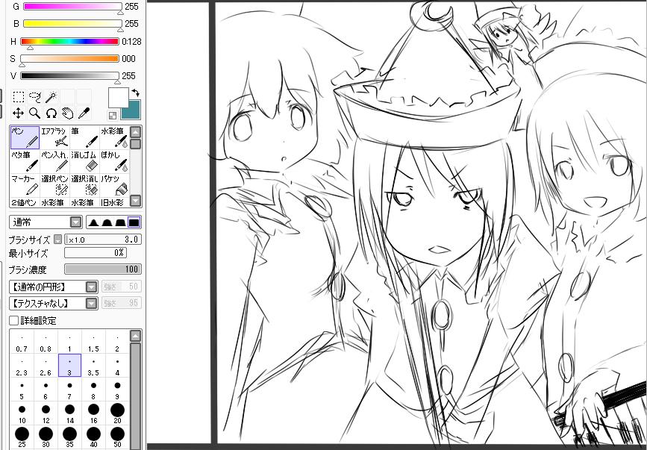Screen dimensions: 647x450
Task: Select the eyedropper color picker tool
Action: pos(84,113)
